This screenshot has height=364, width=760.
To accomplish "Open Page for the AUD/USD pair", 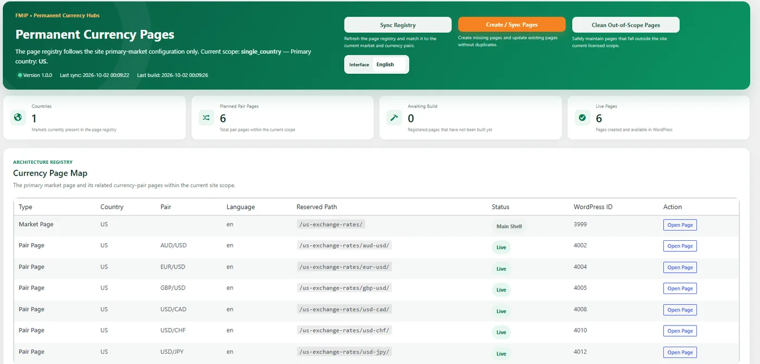I will 680,246.
